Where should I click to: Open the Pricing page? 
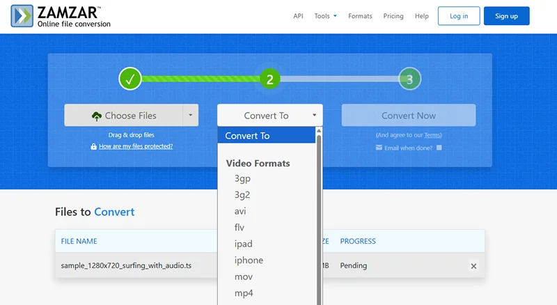(x=393, y=16)
